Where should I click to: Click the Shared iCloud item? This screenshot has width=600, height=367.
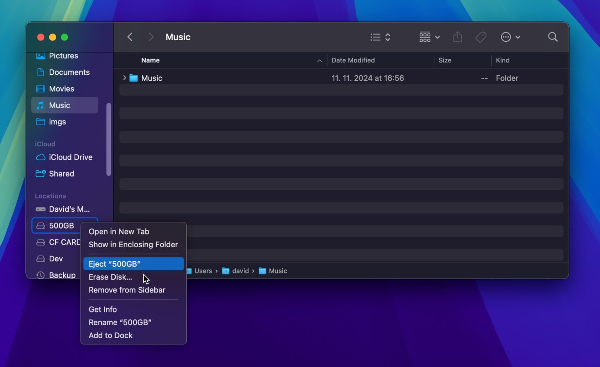tap(61, 174)
